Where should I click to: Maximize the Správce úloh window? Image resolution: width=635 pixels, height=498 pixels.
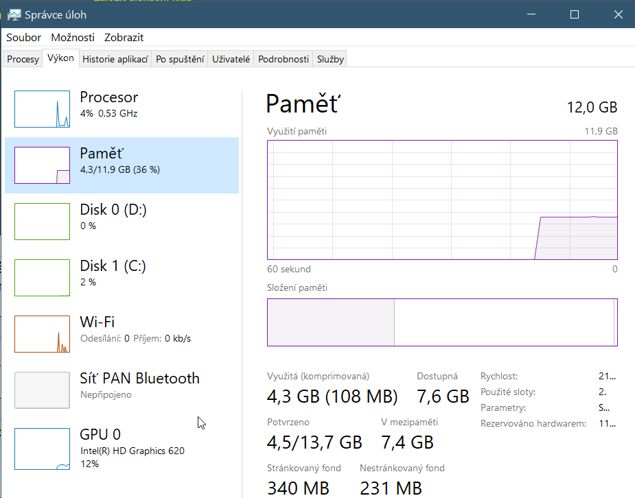point(575,14)
